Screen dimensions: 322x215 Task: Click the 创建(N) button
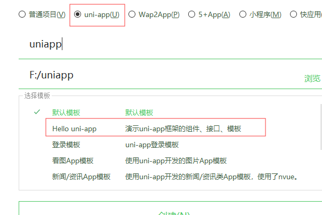(x=170, y=208)
